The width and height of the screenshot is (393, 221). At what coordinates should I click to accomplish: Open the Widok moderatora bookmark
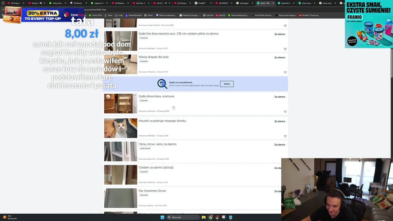(x=166, y=15)
